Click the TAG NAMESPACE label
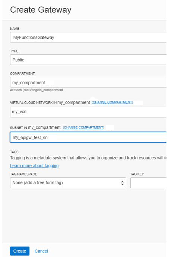The image size is (172, 257). (x=23, y=174)
